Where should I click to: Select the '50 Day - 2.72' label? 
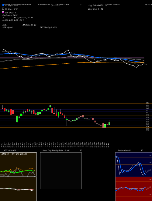[11, 9]
